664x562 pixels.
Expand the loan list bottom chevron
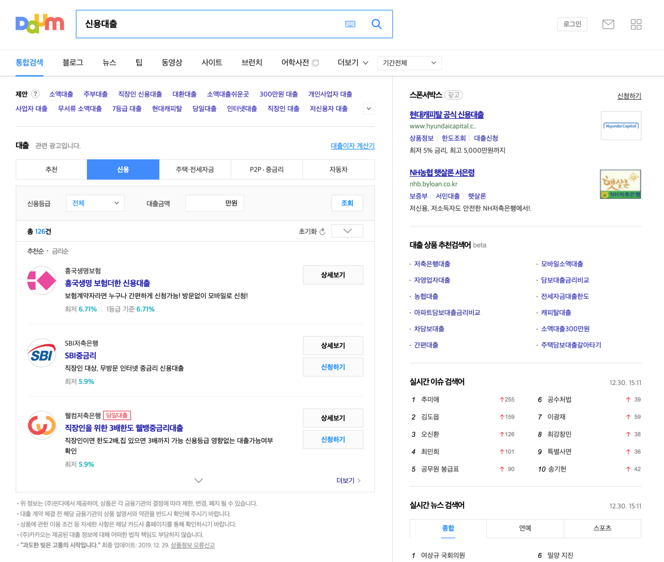[199, 480]
